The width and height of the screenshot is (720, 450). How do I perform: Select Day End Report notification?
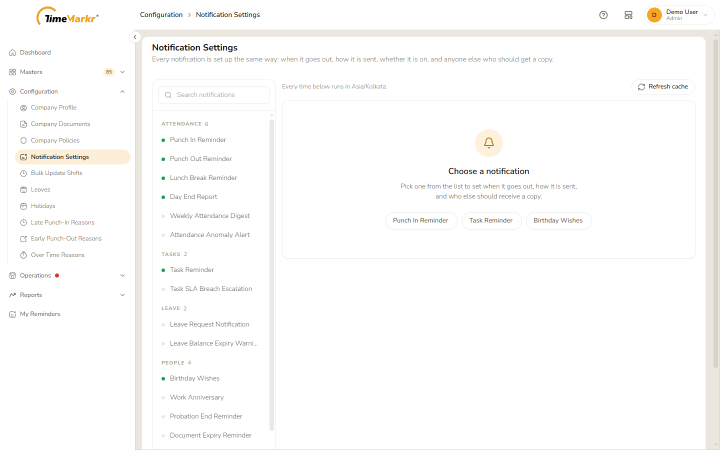click(x=210, y=197)
